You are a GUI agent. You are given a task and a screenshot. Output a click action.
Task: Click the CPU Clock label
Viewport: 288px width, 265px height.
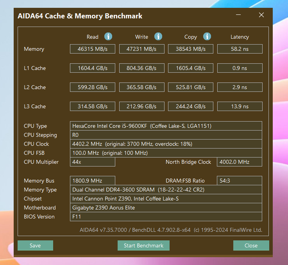tap(36, 144)
